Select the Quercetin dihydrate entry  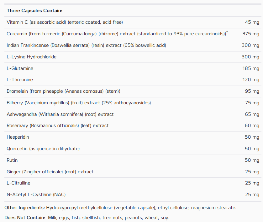(x=43, y=149)
